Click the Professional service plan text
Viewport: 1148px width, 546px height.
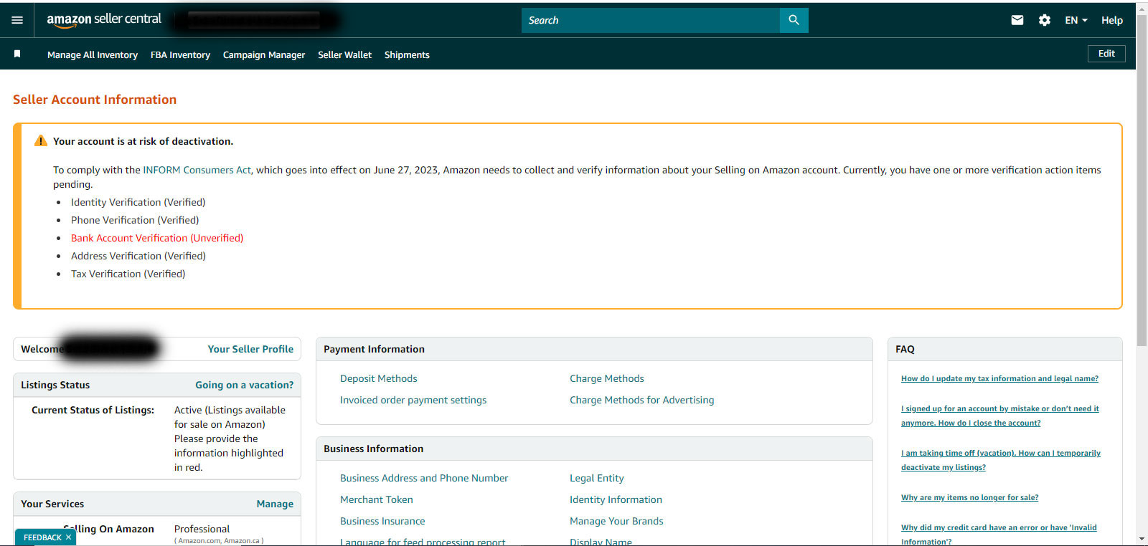coord(202,529)
